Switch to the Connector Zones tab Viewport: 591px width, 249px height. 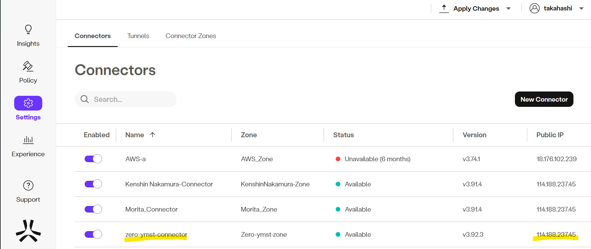click(190, 36)
